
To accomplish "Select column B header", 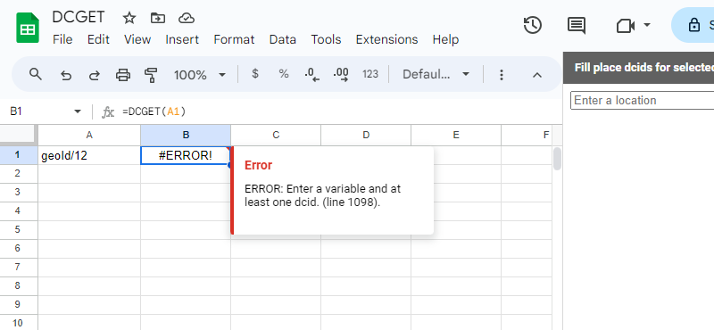I will point(186,136).
